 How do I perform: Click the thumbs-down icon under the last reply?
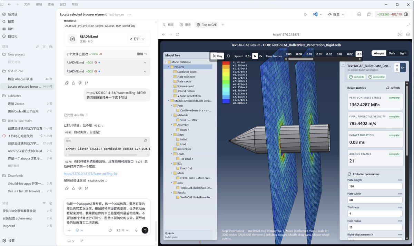click(x=80, y=188)
